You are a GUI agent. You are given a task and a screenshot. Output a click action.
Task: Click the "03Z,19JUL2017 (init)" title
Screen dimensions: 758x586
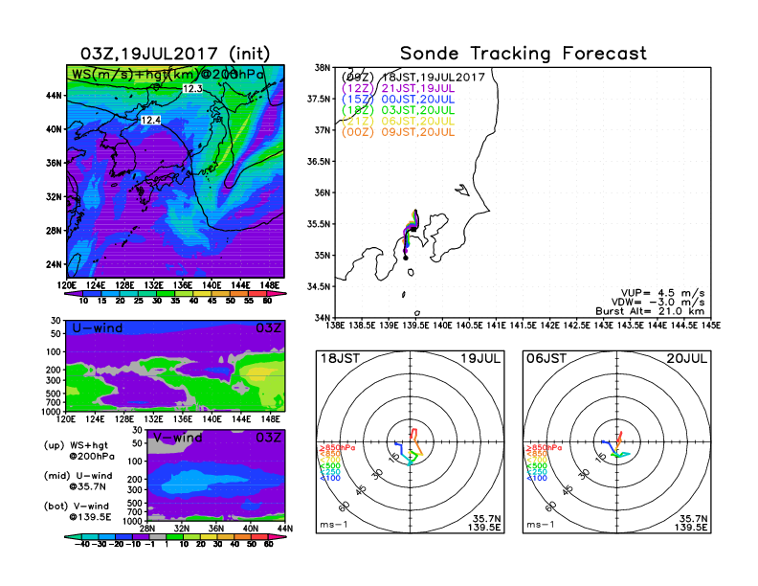(175, 54)
